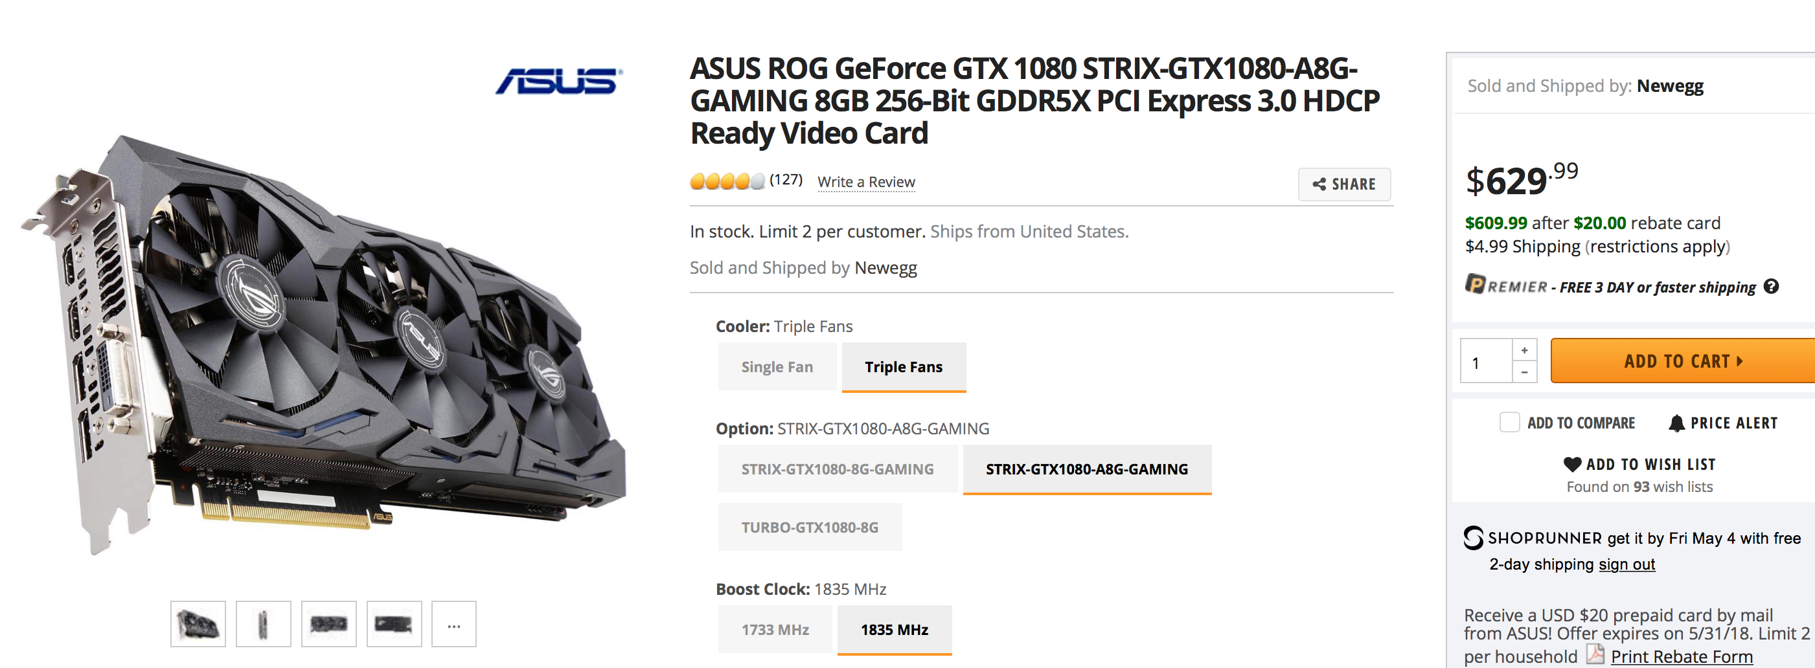Image resolution: width=1815 pixels, height=668 pixels.
Task: Click the ASUS brand logo
Action: [x=559, y=82]
